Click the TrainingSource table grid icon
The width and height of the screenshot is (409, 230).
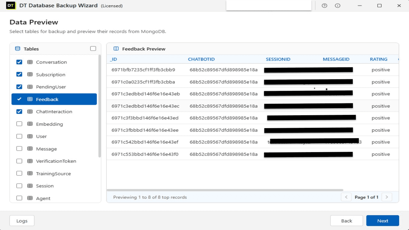point(30,174)
